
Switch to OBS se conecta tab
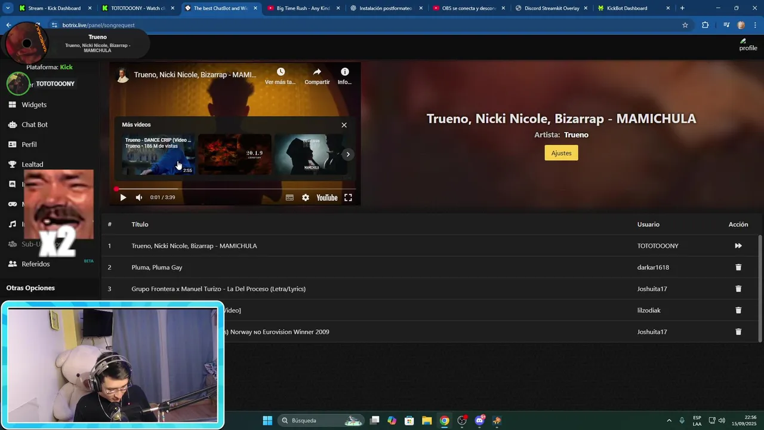[469, 8]
